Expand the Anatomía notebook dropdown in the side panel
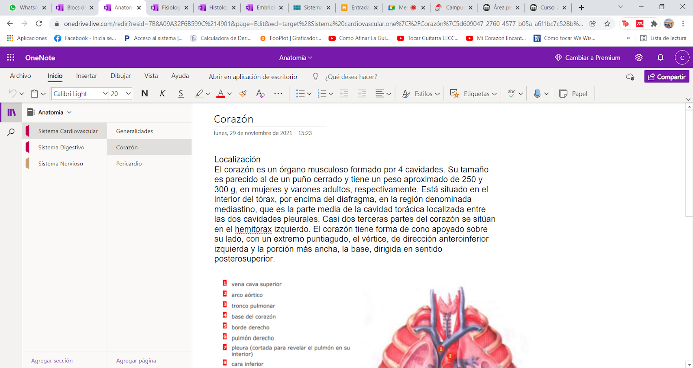The height and width of the screenshot is (368, 693). (x=69, y=112)
